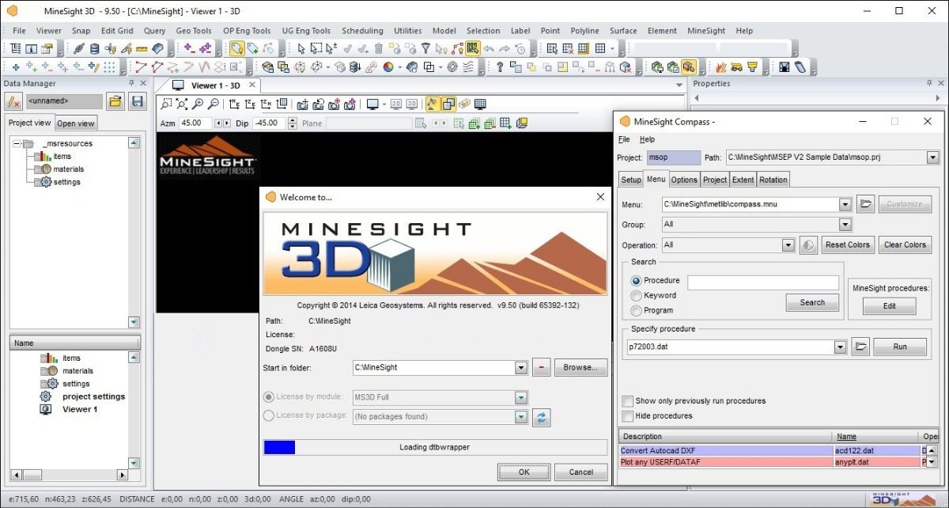Open the Compass project Path dropdown
Viewport: 949px width, 508px height.
click(x=932, y=157)
